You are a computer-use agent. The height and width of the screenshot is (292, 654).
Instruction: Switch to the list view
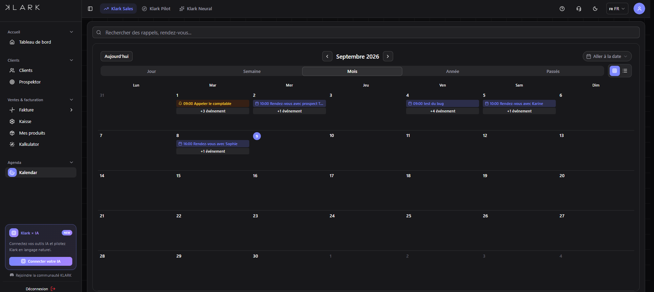pyautogui.click(x=625, y=71)
